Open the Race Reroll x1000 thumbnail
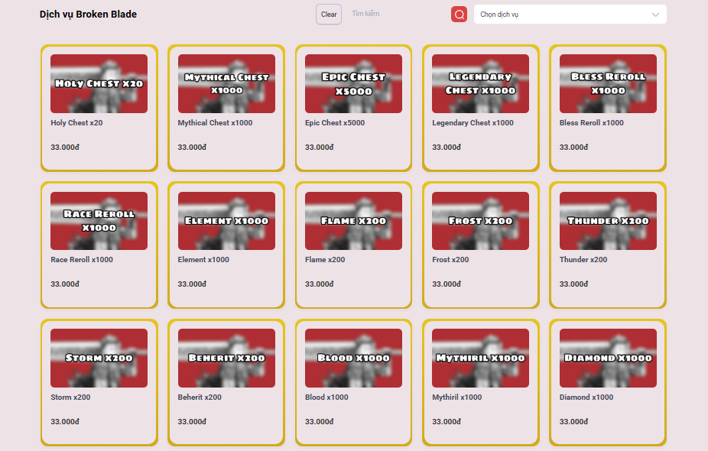Image resolution: width=708 pixels, height=451 pixels. [x=99, y=221]
